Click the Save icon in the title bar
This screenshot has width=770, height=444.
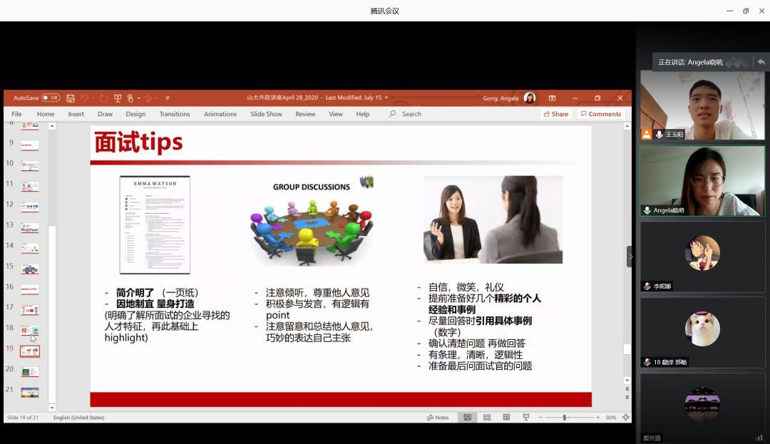pyautogui.click(x=71, y=98)
